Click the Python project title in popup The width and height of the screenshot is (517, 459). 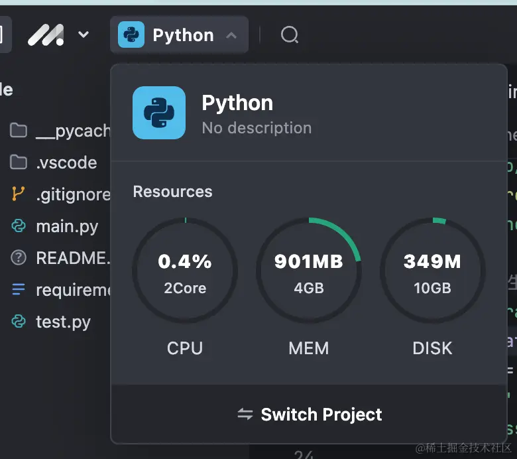tap(237, 103)
